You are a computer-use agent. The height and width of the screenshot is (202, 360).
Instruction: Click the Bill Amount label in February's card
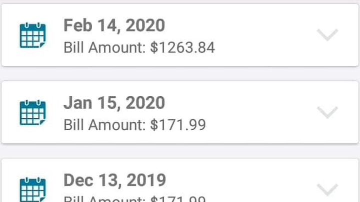[105, 47]
